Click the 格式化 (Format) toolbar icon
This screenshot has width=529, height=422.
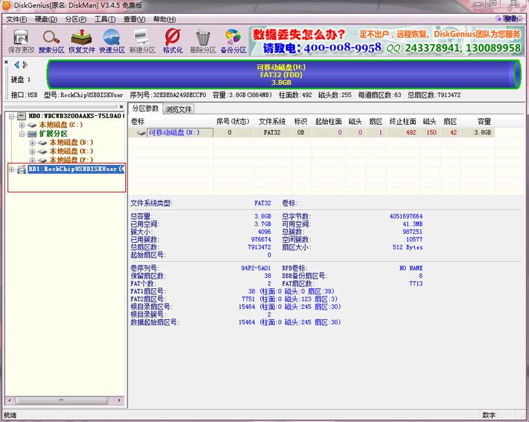[172, 41]
